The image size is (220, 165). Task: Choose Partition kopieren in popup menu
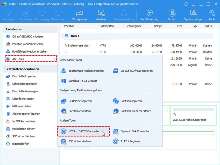tap(127, 101)
